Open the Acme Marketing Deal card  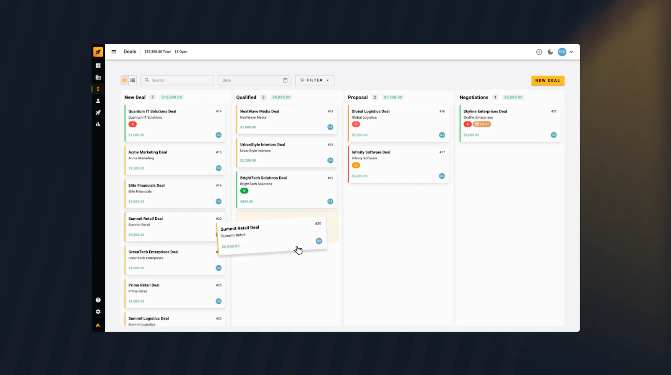point(175,160)
